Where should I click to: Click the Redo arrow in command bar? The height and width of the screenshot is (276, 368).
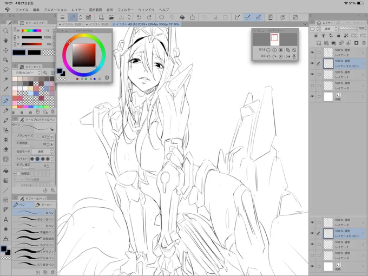pyautogui.click(x=149, y=17)
